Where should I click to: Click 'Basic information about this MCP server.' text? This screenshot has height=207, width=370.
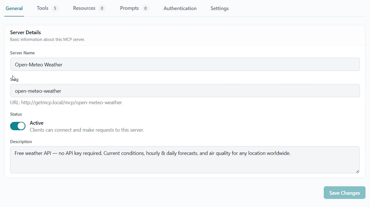(x=48, y=39)
